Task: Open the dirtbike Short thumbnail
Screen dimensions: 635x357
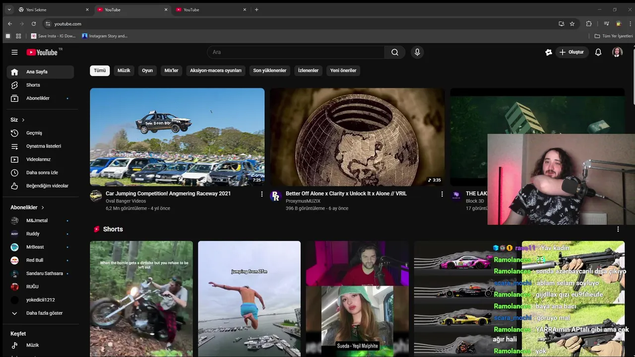Action: 141,299
